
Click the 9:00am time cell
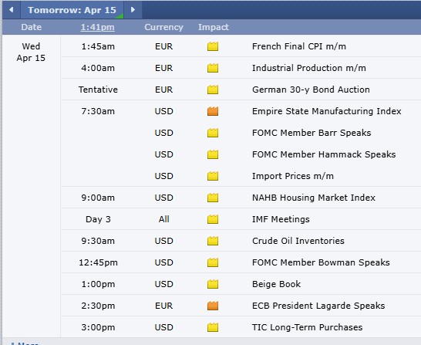pos(98,198)
